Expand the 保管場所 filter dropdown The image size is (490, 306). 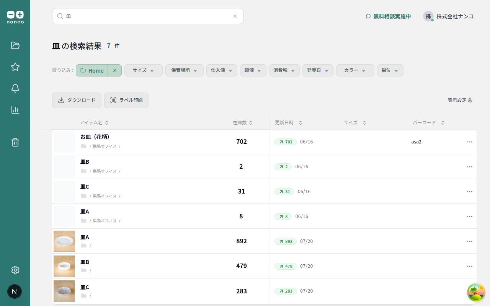point(185,70)
